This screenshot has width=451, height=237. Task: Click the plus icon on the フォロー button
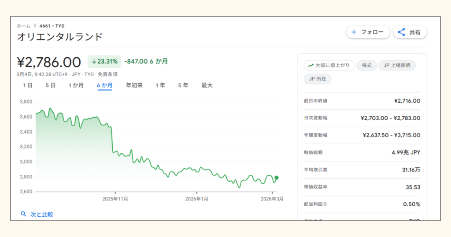(x=354, y=32)
